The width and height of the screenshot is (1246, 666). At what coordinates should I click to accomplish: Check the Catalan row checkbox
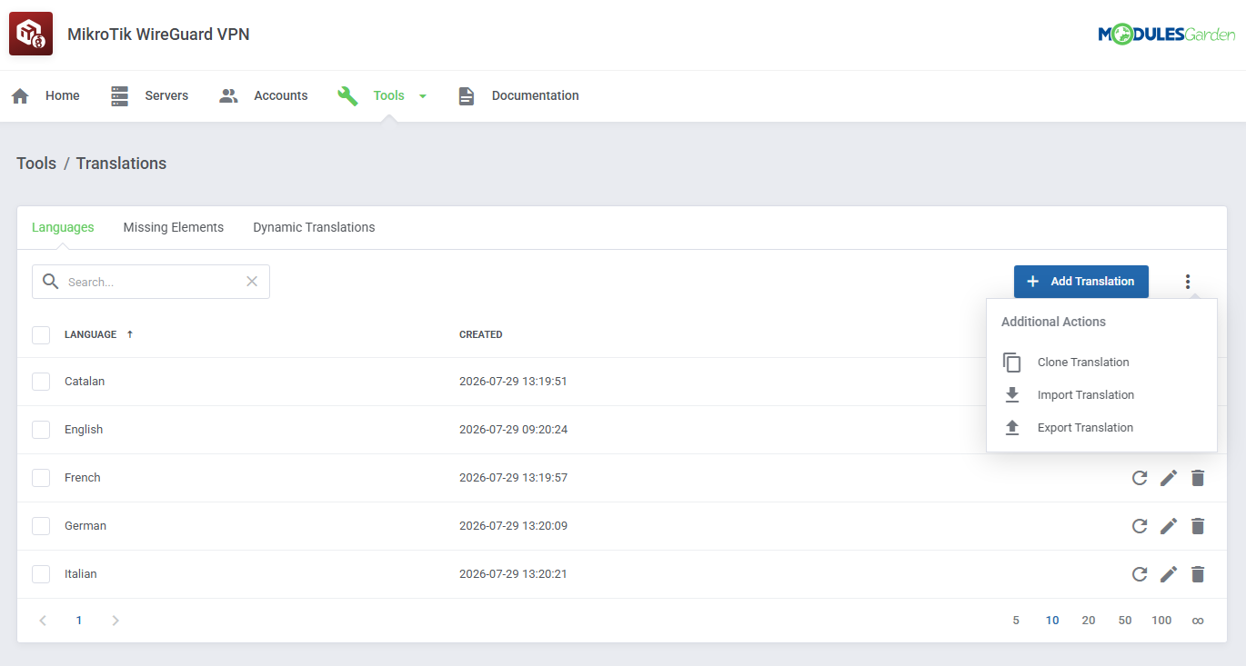[41, 382]
